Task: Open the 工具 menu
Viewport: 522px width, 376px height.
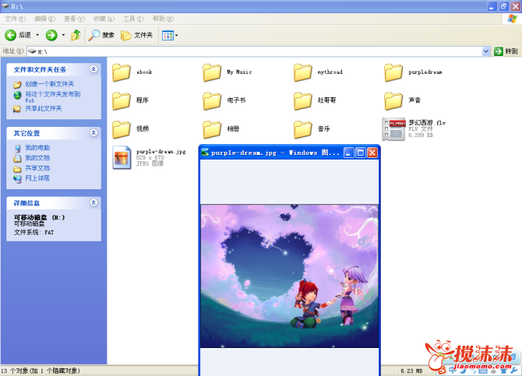Action: [x=133, y=19]
